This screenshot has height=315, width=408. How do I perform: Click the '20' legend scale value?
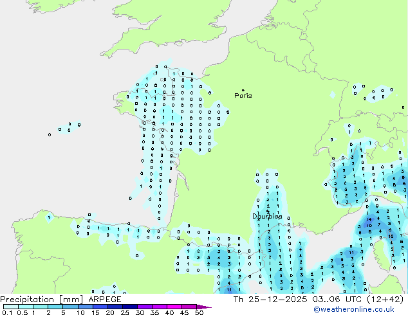coord(110,312)
